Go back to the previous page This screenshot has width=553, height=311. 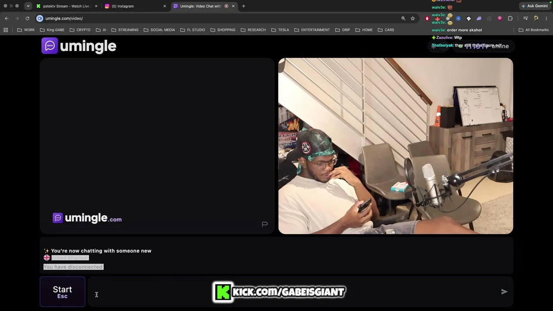6,18
